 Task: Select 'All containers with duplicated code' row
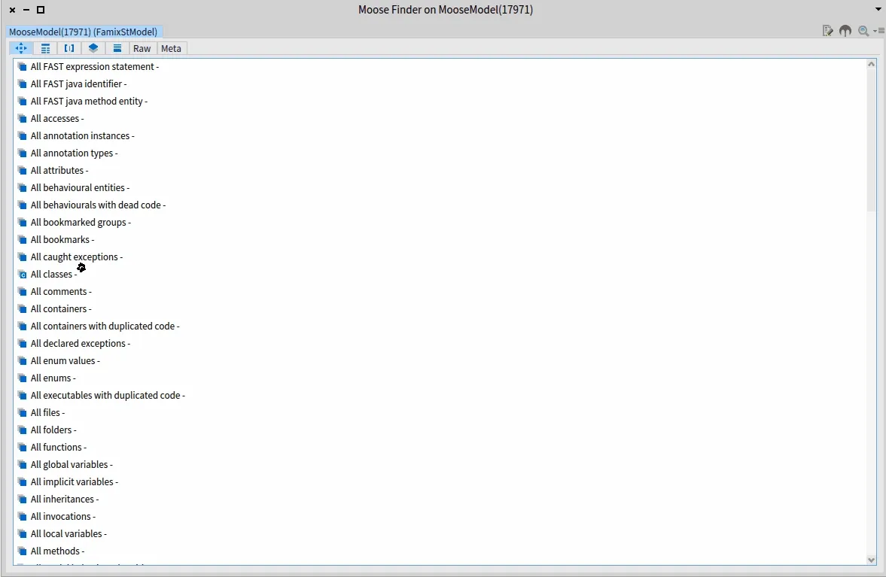440,326
